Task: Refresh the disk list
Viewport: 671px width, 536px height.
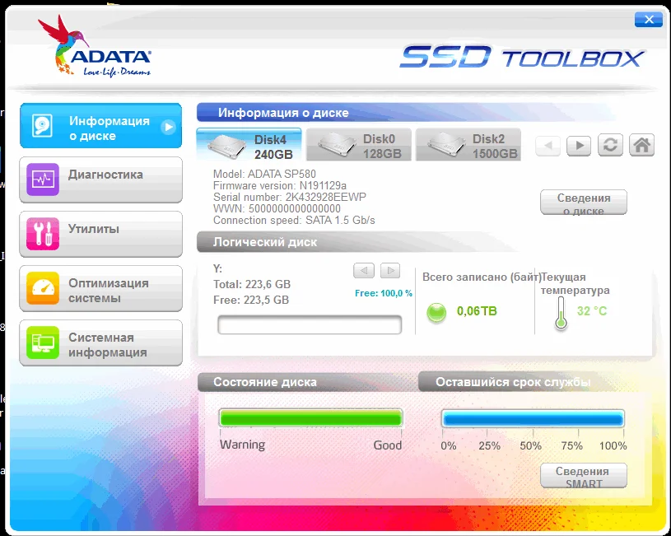Action: click(x=610, y=145)
